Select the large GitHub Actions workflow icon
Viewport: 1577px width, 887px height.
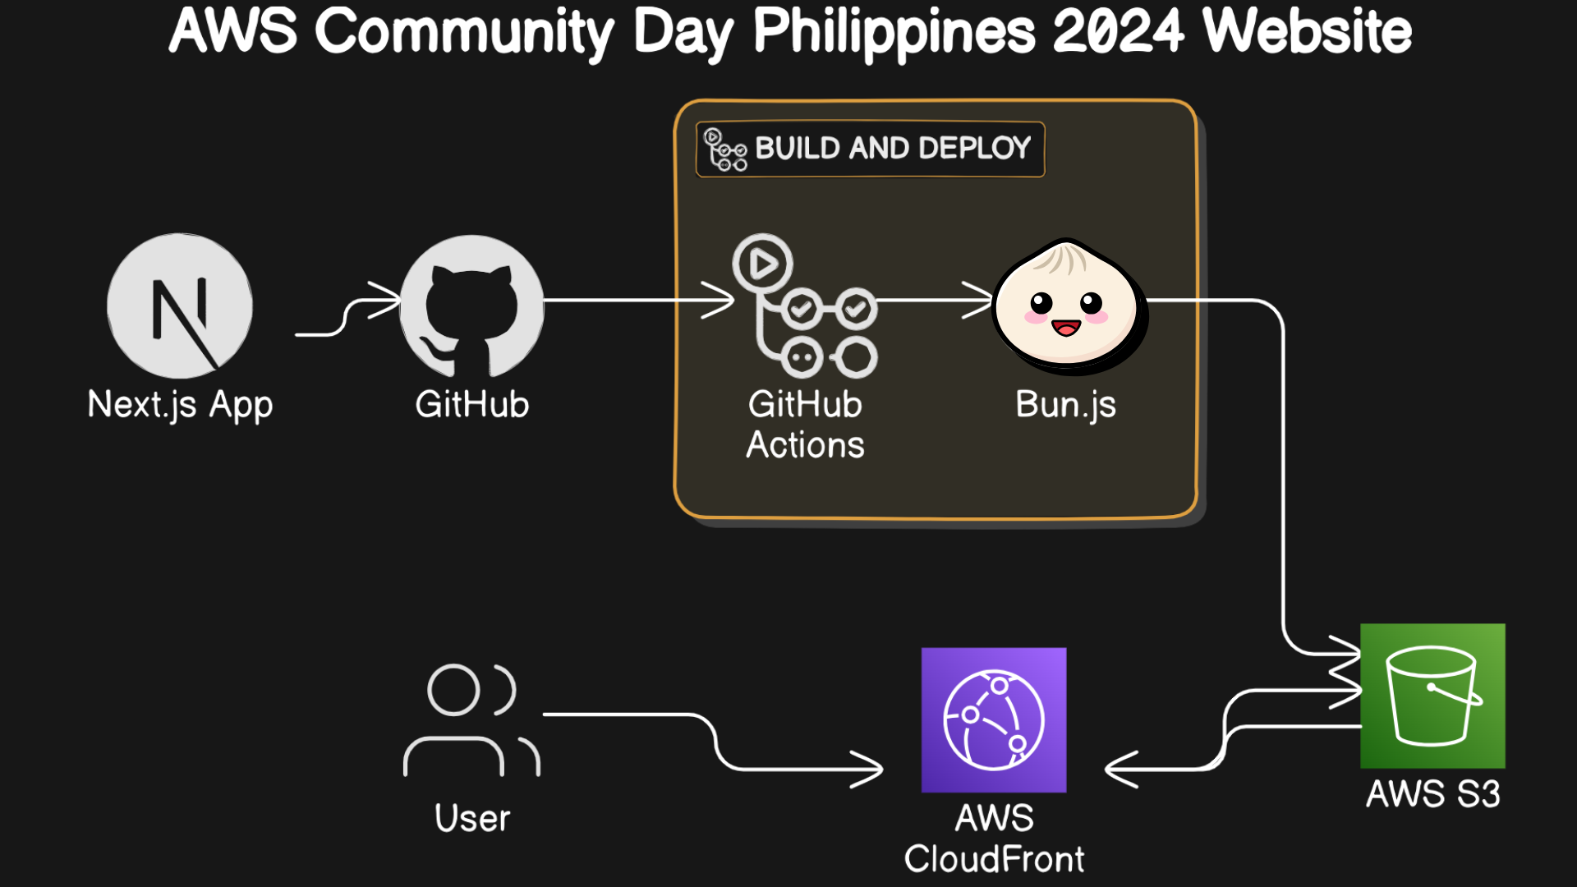805,306
